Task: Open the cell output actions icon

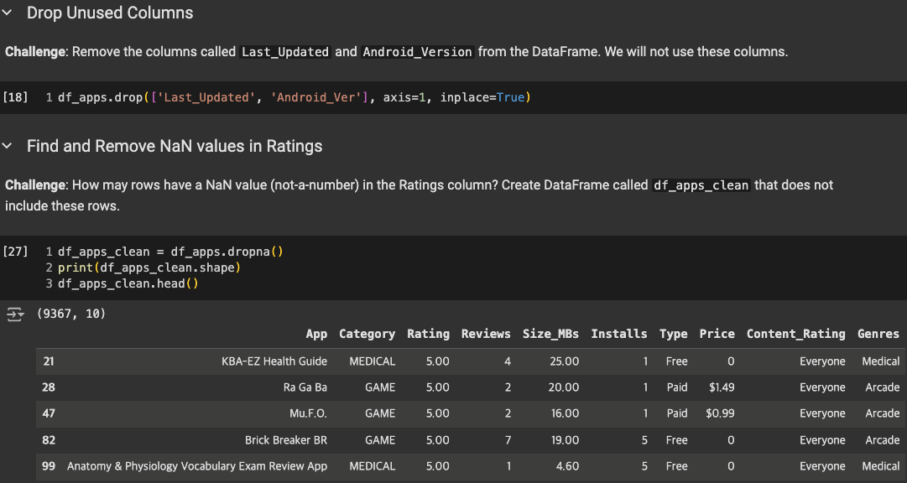Action: [16, 314]
